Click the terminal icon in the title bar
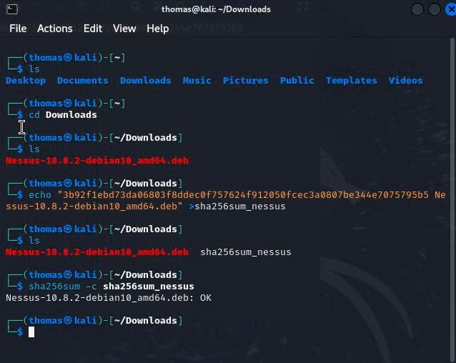The width and height of the screenshot is (456, 363). click(x=9, y=9)
